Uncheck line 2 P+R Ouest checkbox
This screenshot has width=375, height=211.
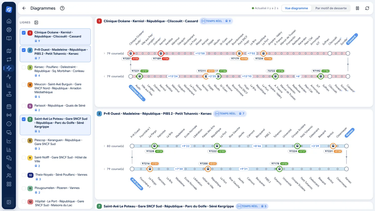pos(24,50)
